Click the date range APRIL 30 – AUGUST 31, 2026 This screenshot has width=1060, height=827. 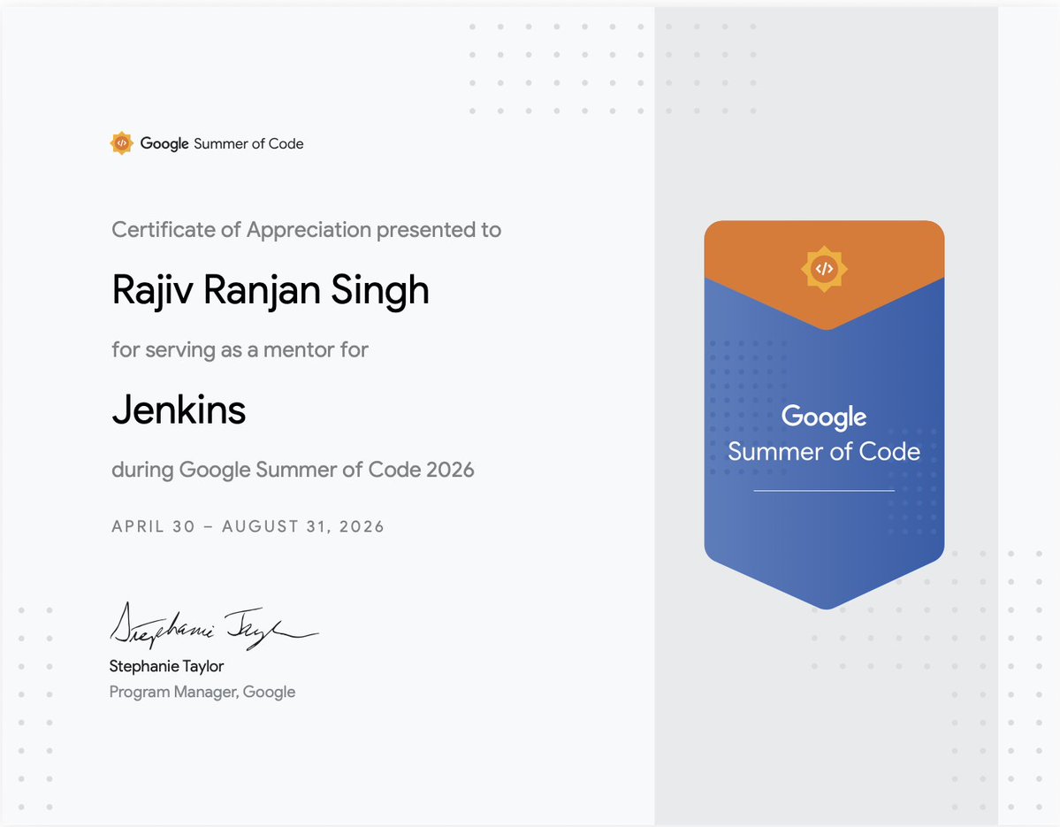[x=248, y=526]
